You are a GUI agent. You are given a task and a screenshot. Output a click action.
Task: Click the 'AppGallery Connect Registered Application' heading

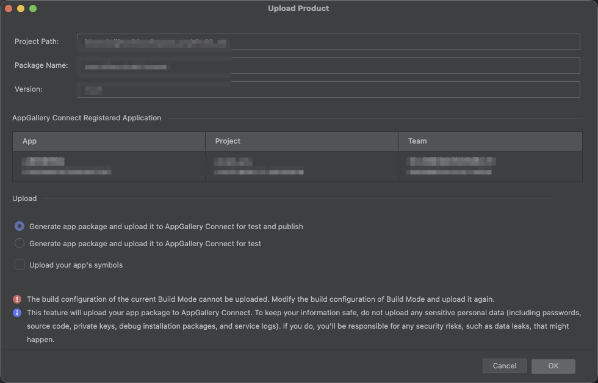tap(87, 118)
